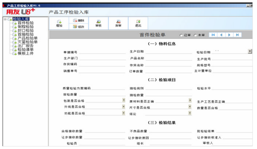Collapse the 检验入库 tree root node
Image resolution: width=257 pixels, height=149 pixels.
(x=5, y=19)
